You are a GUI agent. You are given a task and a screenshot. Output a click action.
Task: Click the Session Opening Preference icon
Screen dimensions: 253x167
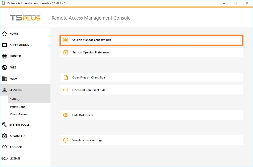point(66,52)
